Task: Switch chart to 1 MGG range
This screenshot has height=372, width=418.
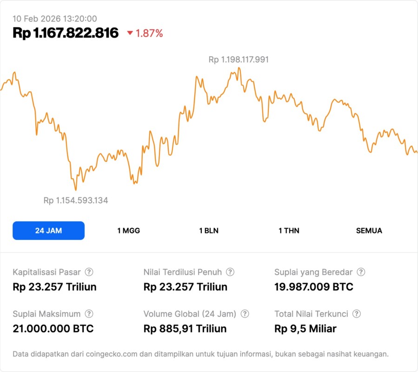Action: coord(128,231)
